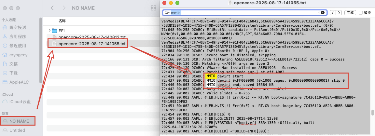Switch Finder to icon grid view
The height and width of the screenshot is (136, 375).
(154, 8)
